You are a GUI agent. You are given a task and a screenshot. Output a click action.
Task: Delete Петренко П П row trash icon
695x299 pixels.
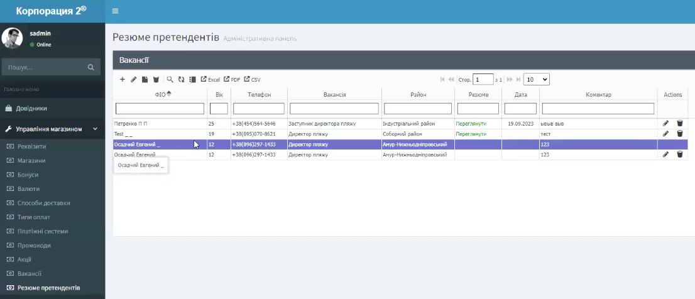point(679,123)
